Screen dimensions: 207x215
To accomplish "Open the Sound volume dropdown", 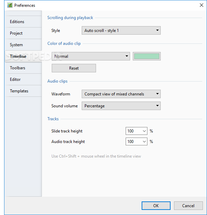I will [121, 106].
